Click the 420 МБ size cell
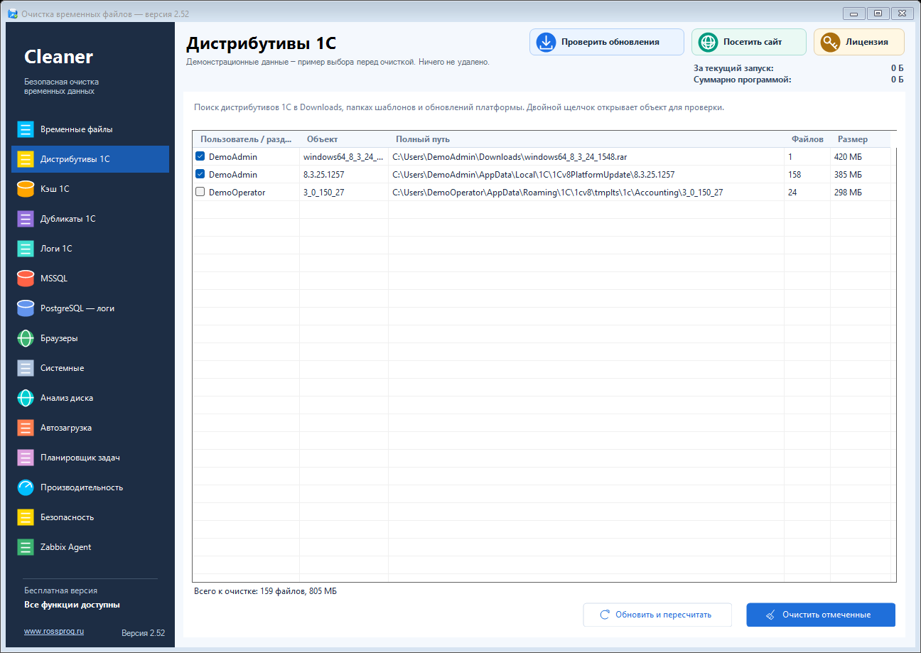This screenshot has width=921, height=653. 860,156
